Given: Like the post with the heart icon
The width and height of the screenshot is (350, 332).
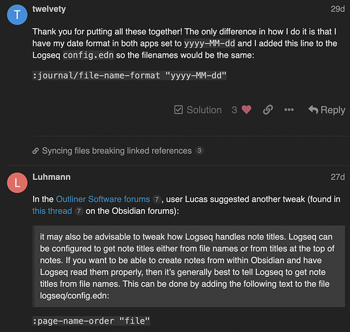Looking at the screenshot, I should (246, 110).
